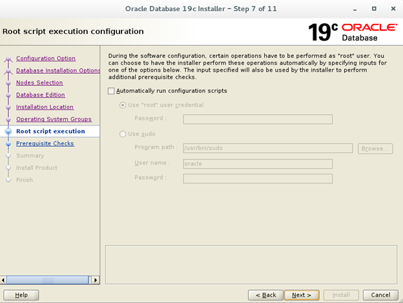The width and height of the screenshot is (403, 303).
Task: Click the Summary step label
Action: 30,156
